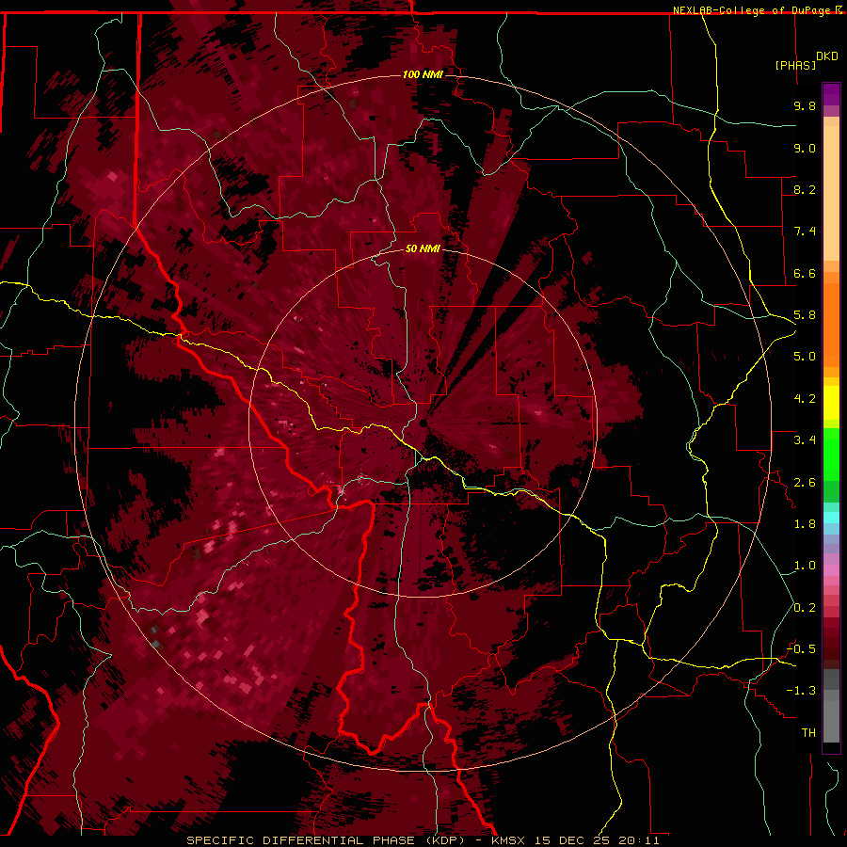Click the 20:11 timestamp in caption
Viewport: 847px width, 847px height.
(x=640, y=840)
